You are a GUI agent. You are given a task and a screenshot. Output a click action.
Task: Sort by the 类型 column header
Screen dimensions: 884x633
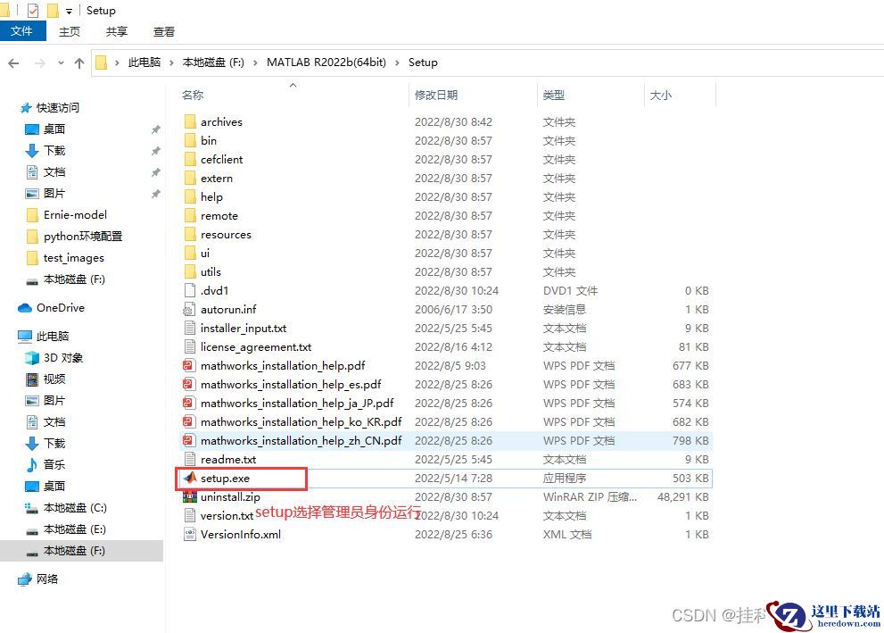pyautogui.click(x=554, y=95)
